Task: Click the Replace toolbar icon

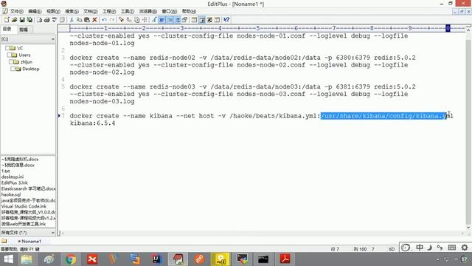Action: coord(129,20)
